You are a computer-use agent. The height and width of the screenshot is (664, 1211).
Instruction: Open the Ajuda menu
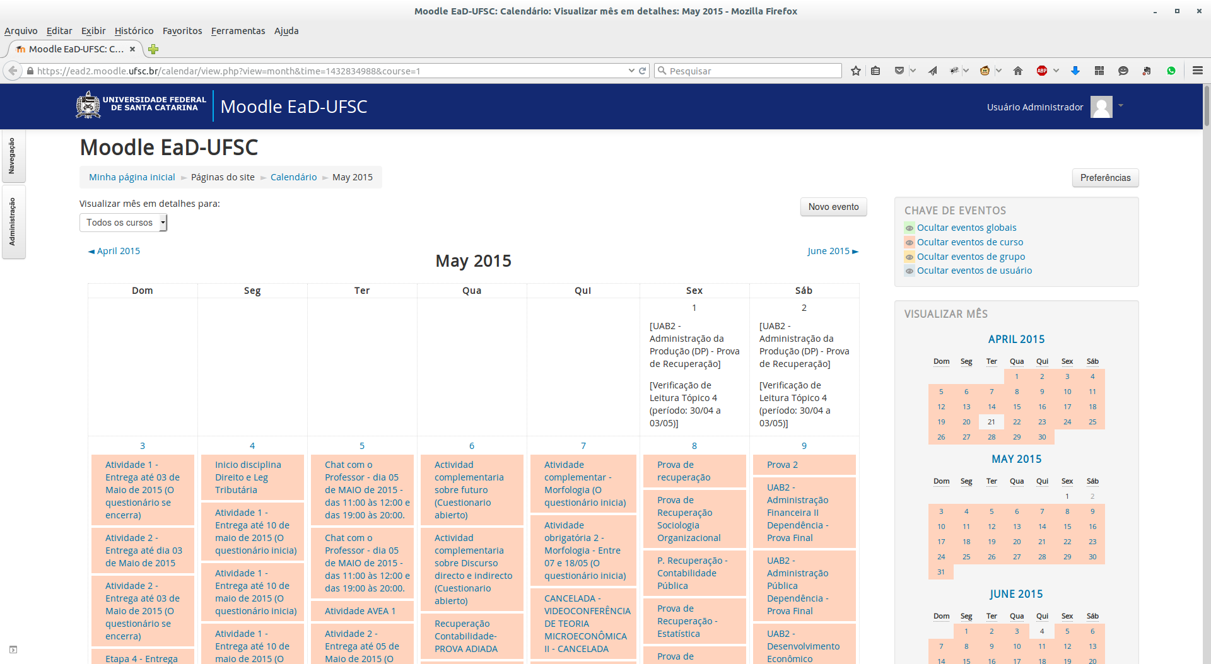click(x=286, y=31)
